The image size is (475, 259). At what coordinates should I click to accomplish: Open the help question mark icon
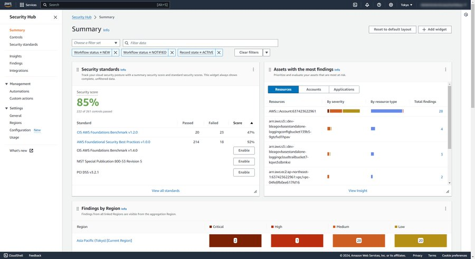[x=379, y=5]
